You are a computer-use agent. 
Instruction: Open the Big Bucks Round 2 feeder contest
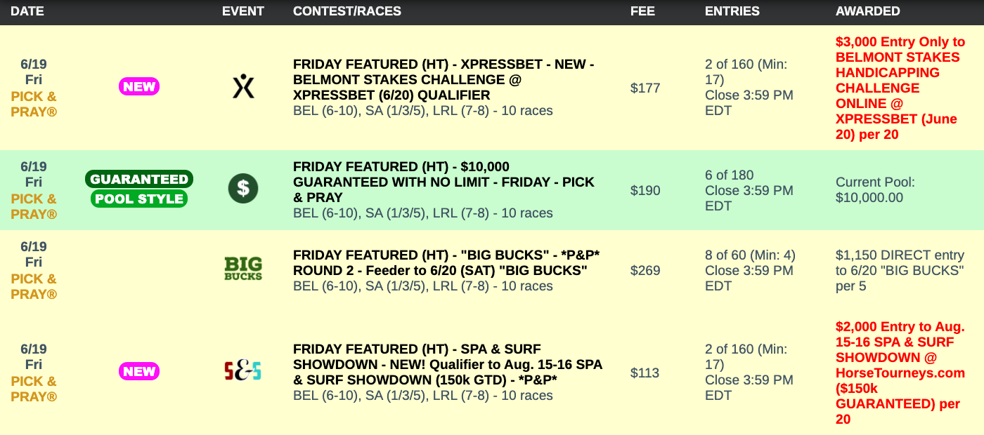[439, 262]
